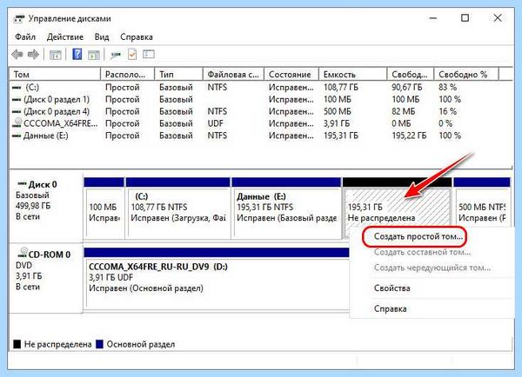This screenshot has height=377, width=522.
Task: Click disabled Создать чередующийся том… entry
Action: click(432, 268)
